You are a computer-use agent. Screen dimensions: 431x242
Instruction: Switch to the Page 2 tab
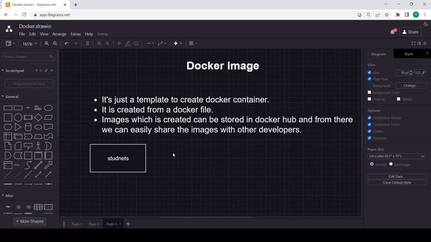(x=94, y=224)
